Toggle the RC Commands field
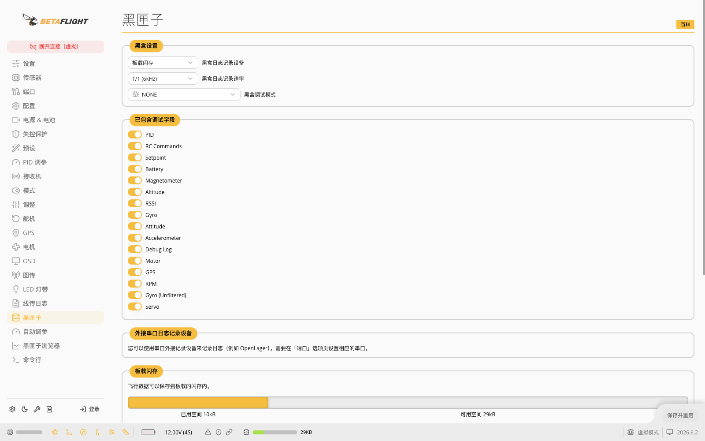Image resolution: width=705 pixels, height=441 pixels. [x=135, y=146]
